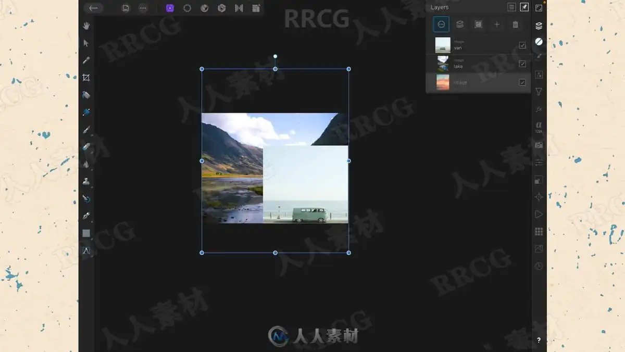Select the Clone stamp tool
The width and height of the screenshot is (625, 352).
(86, 181)
